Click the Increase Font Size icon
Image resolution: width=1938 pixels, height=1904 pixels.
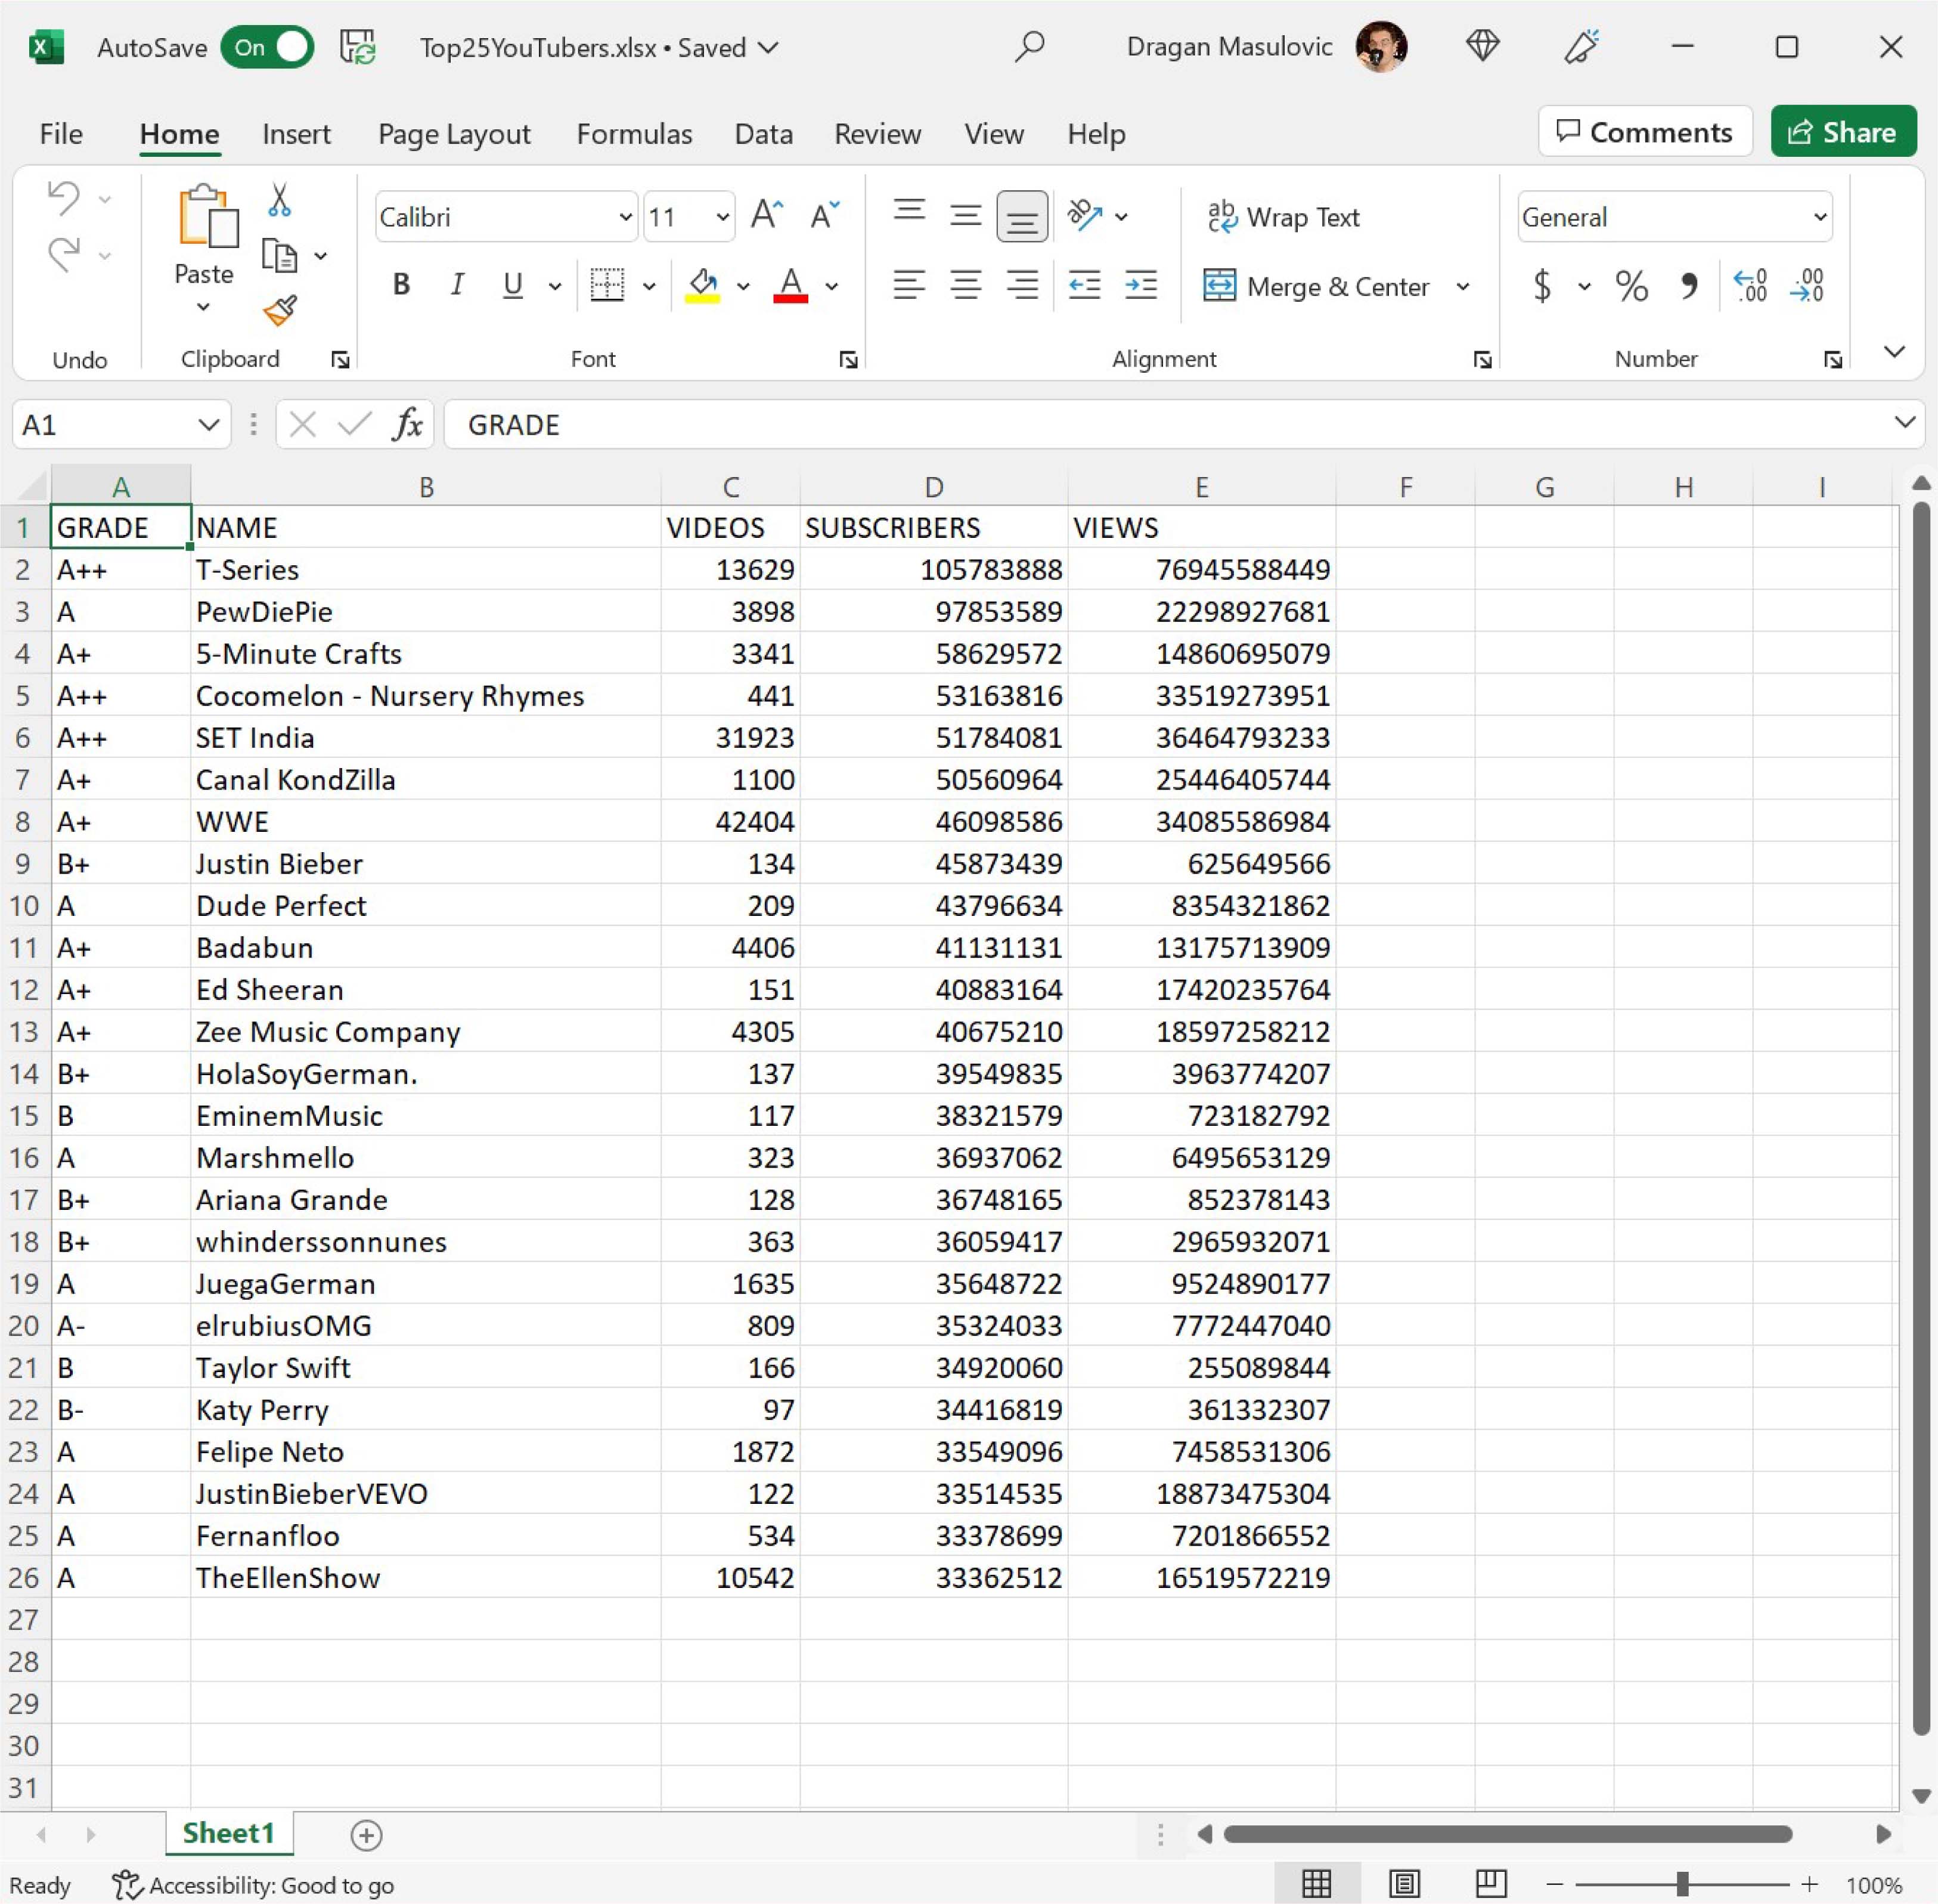pos(767,215)
